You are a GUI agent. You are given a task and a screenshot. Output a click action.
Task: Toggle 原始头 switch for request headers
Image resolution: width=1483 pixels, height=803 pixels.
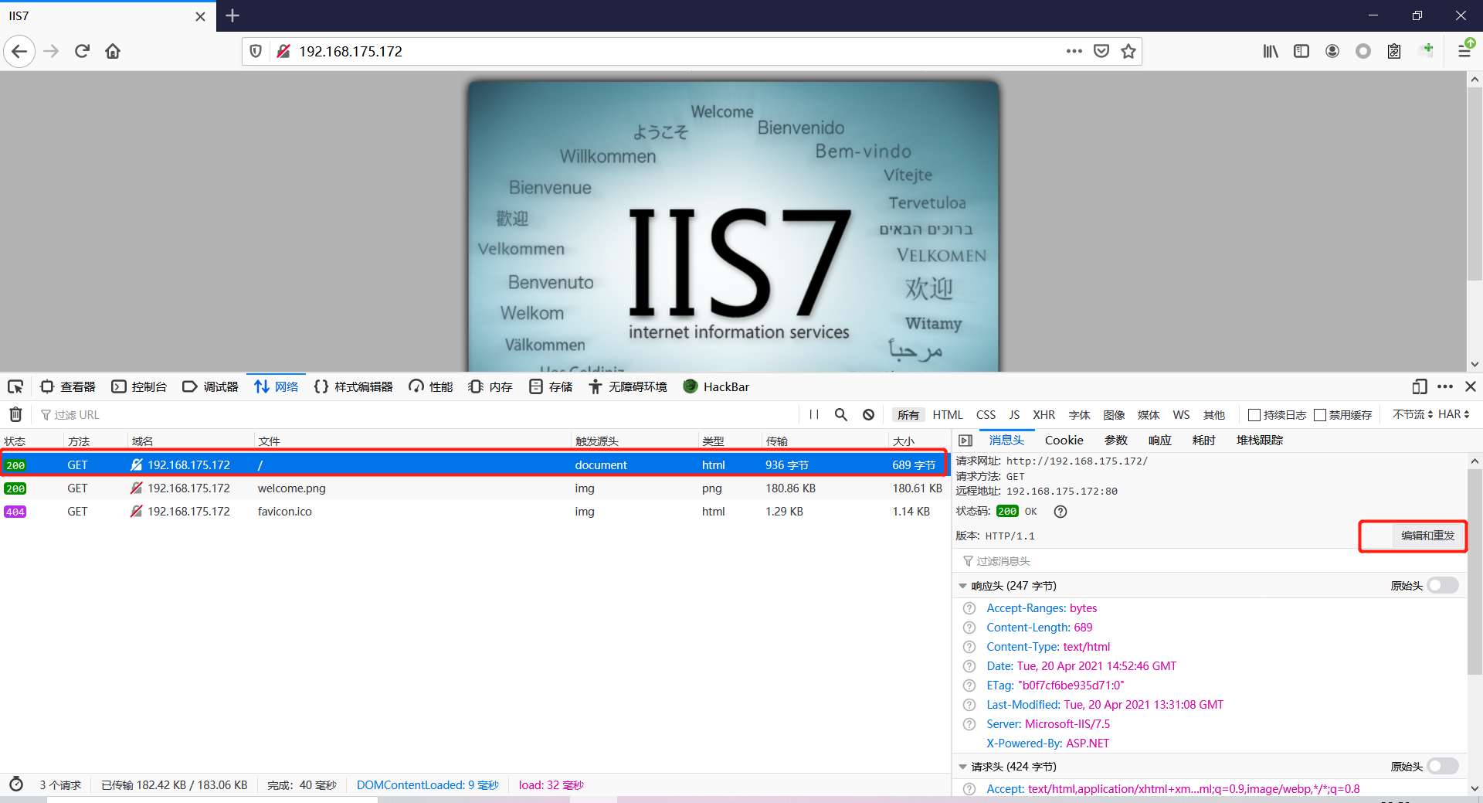(1443, 766)
